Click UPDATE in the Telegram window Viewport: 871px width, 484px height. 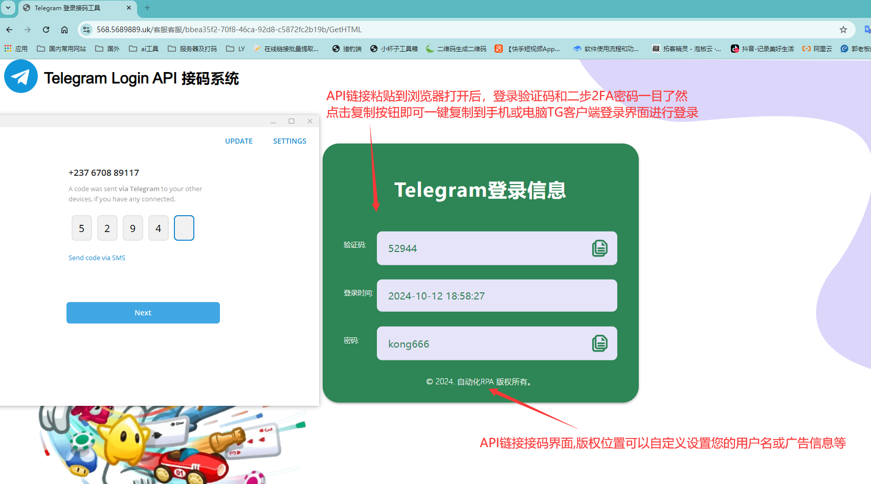click(239, 141)
